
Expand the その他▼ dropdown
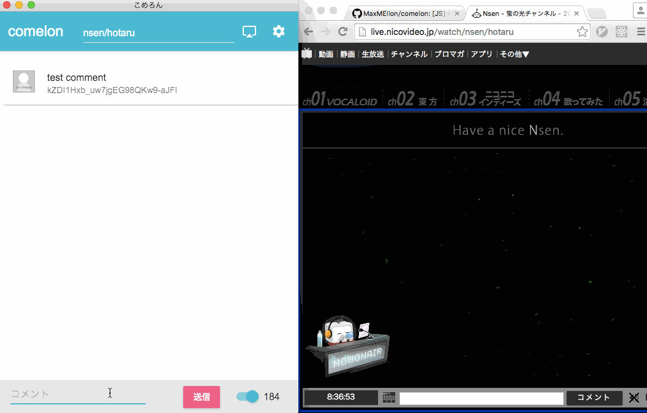click(514, 54)
